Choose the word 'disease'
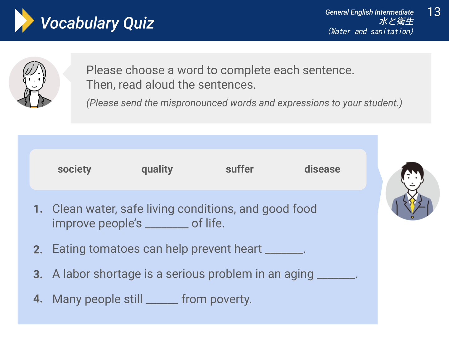 pos(322,169)
